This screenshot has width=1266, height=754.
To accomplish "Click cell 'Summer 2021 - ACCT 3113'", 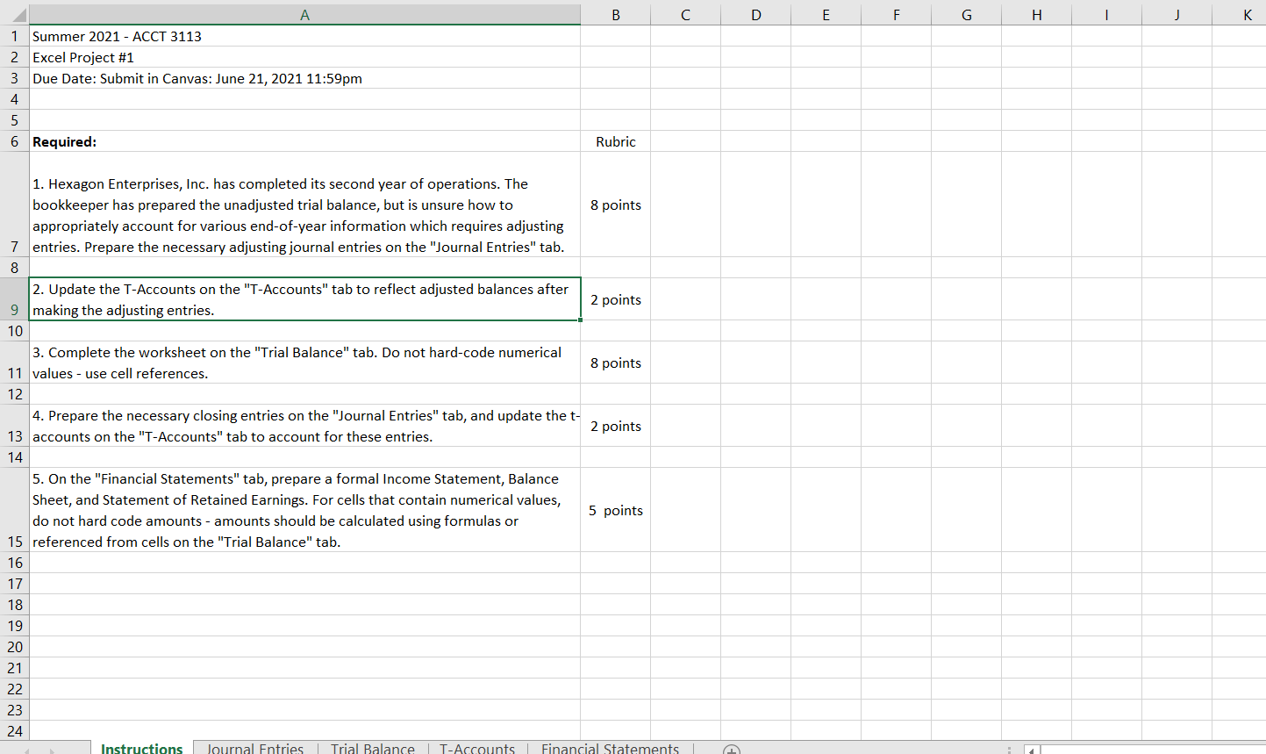I will pos(304,36).
